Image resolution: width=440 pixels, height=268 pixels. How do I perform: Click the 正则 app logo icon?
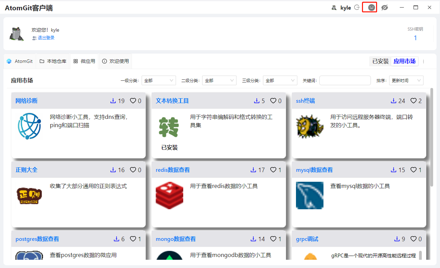point(29,196)
